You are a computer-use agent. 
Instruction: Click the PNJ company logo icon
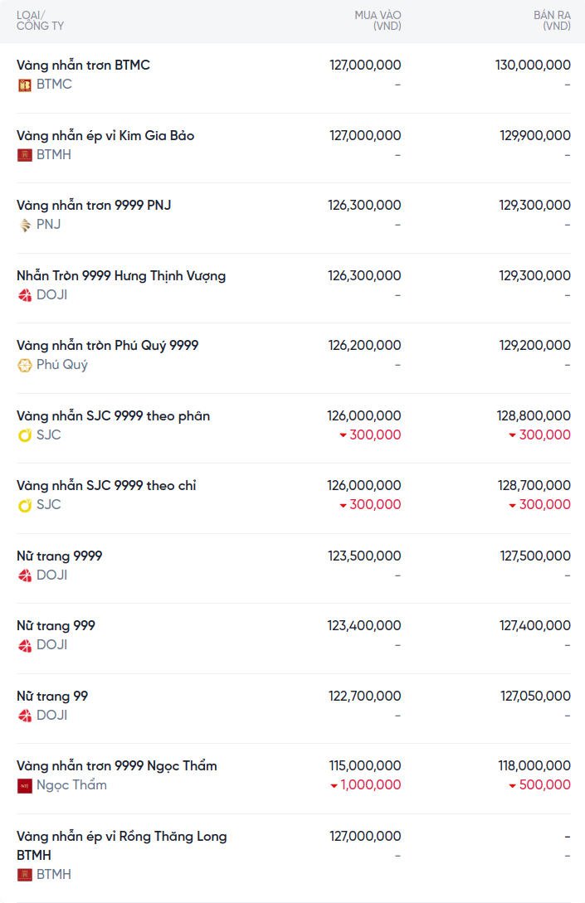pos(25,225)
